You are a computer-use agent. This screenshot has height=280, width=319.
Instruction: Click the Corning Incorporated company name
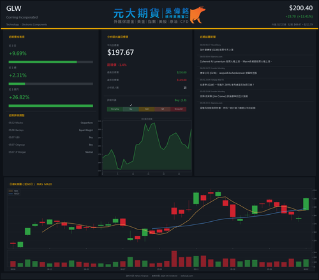coord(22,17)
